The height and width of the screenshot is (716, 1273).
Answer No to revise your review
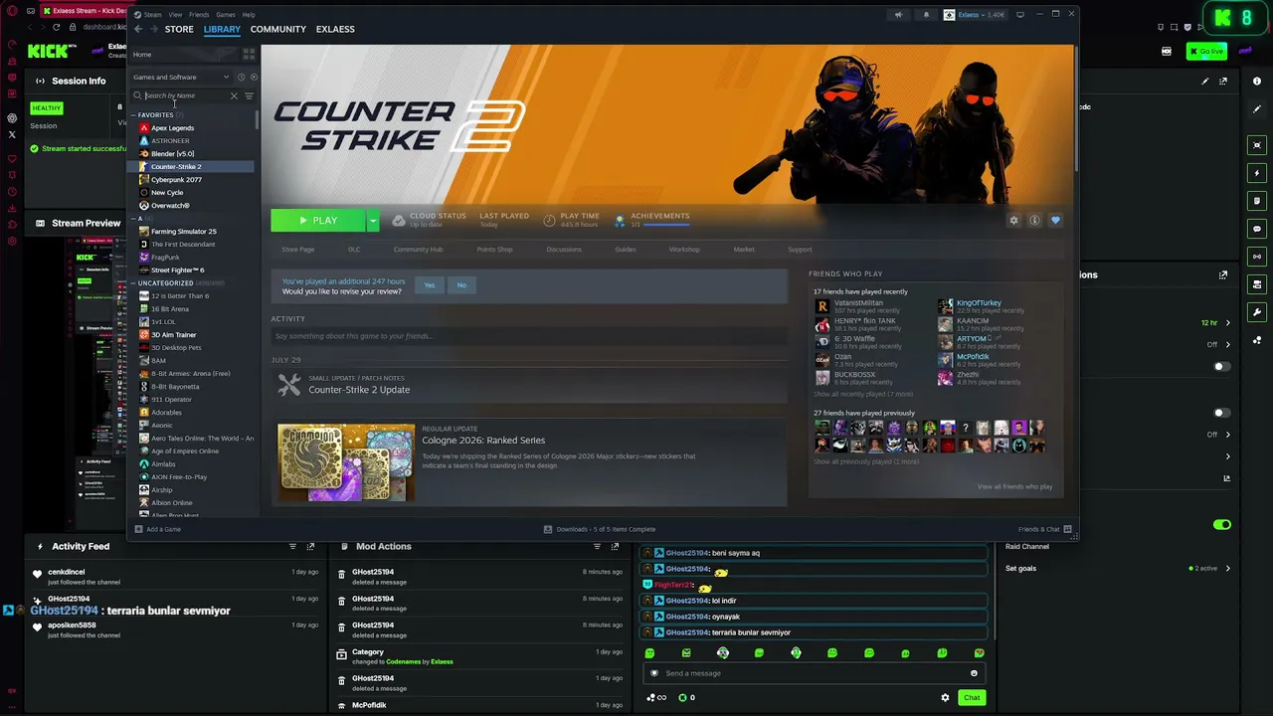click(461, 285)
